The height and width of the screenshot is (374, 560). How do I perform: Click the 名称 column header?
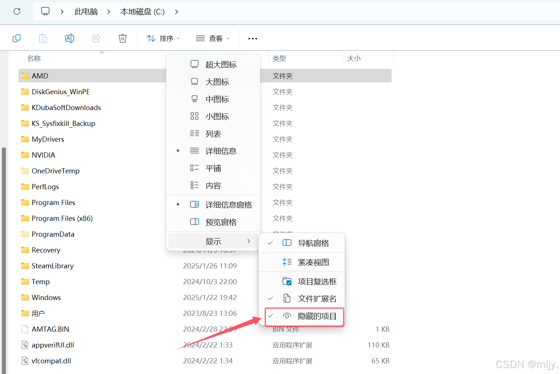[x=34, y=59]
